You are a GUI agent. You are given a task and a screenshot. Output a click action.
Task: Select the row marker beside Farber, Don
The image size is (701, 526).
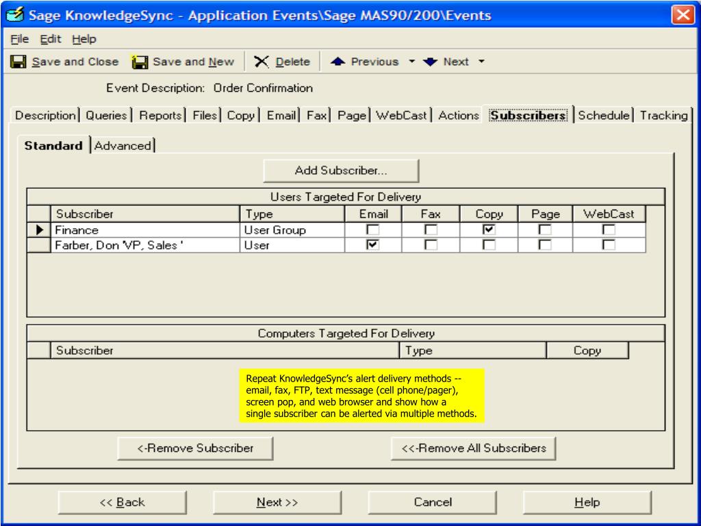(x=39, y=245)
